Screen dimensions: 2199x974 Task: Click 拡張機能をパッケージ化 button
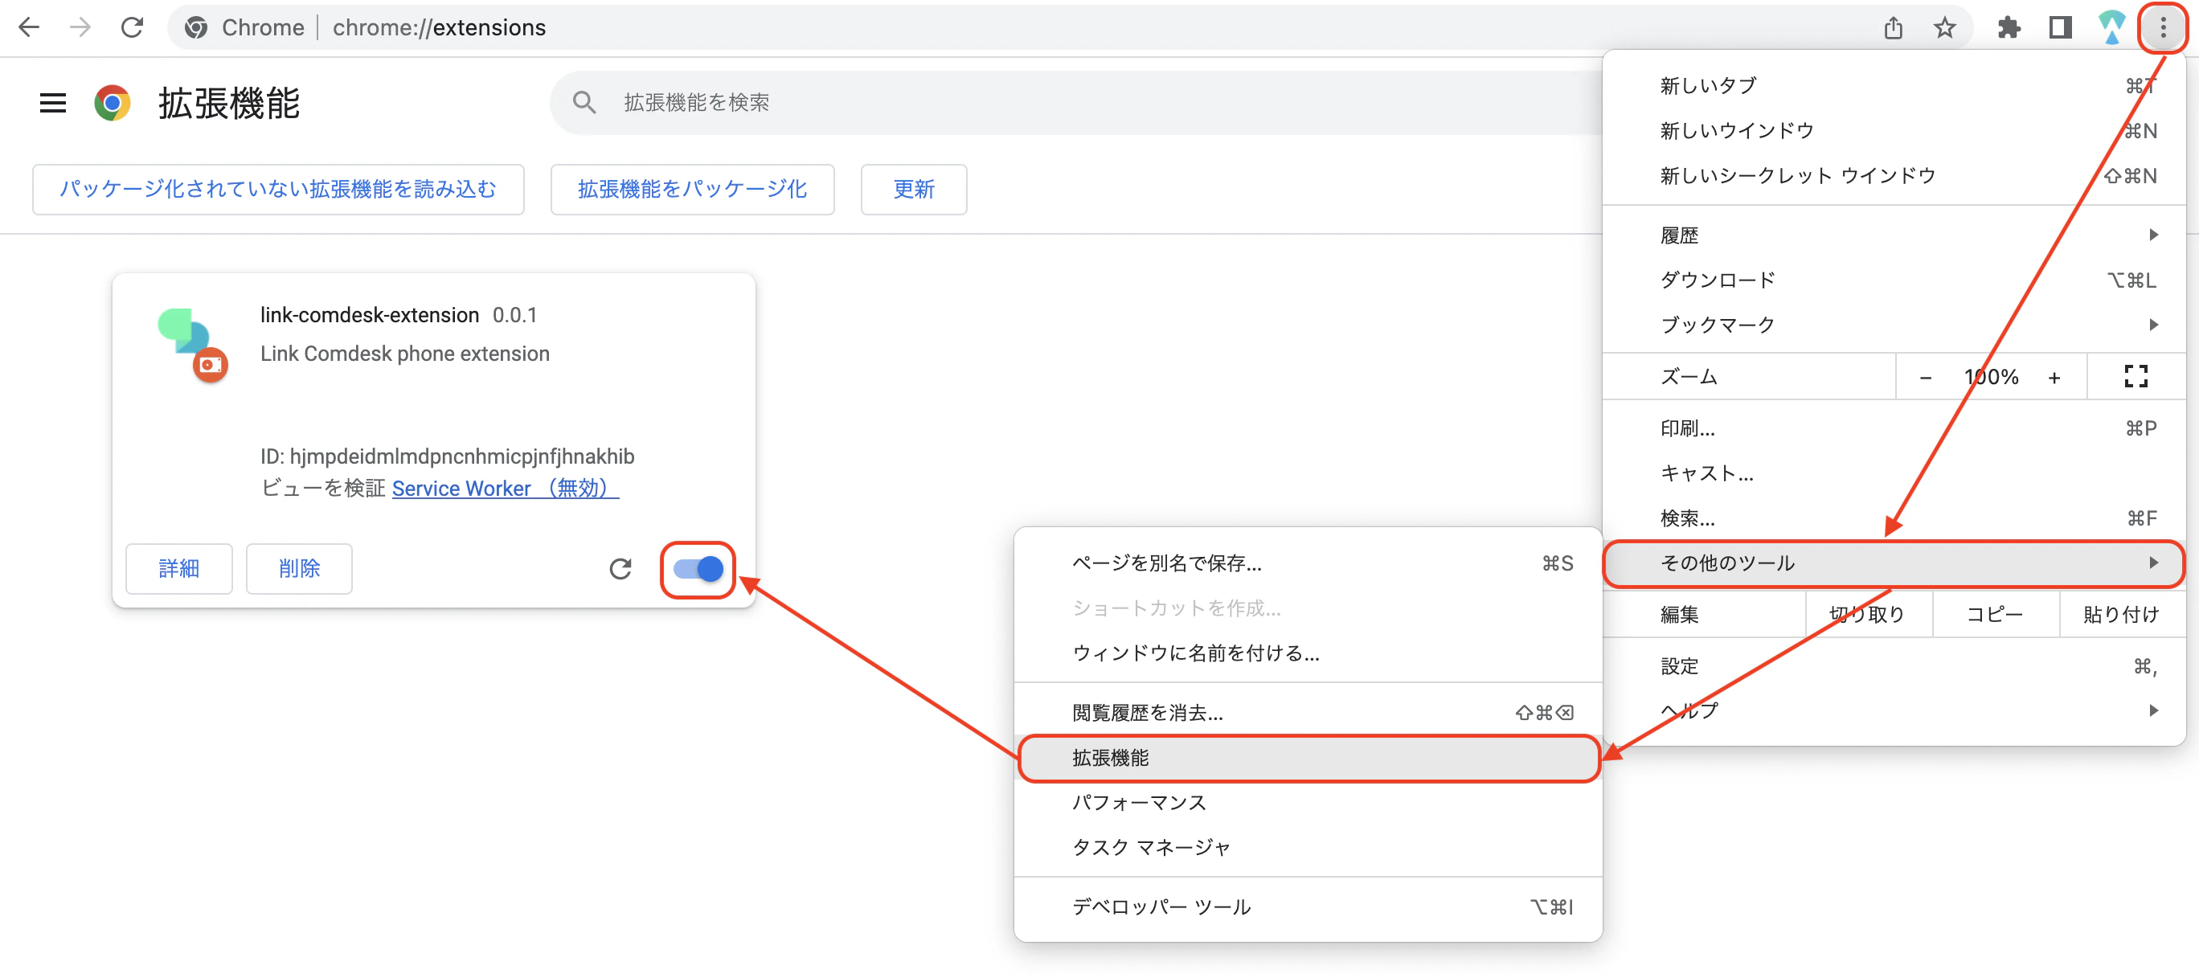click(692, 189)
